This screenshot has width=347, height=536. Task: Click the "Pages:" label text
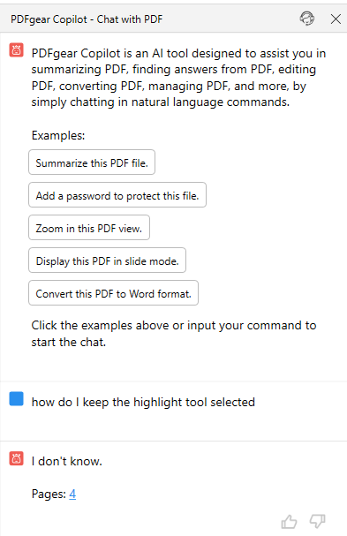[49, 494]
